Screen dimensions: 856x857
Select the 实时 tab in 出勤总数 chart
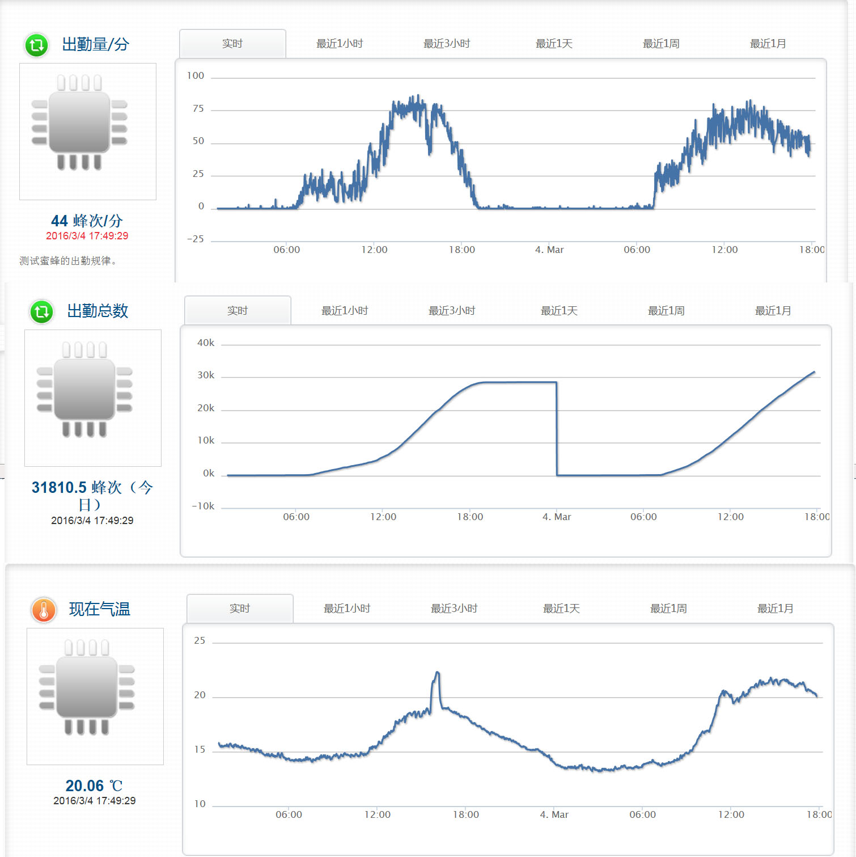tap(238, 311)
